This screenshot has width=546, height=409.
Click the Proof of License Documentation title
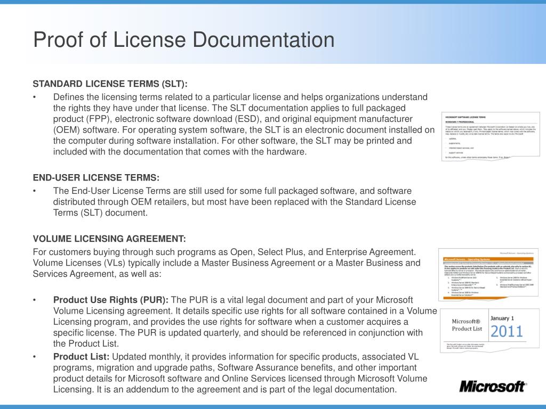[x=183, y=39]
